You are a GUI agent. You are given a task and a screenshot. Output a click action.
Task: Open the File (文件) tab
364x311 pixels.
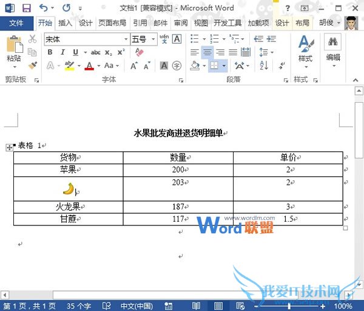coord(16,23)
